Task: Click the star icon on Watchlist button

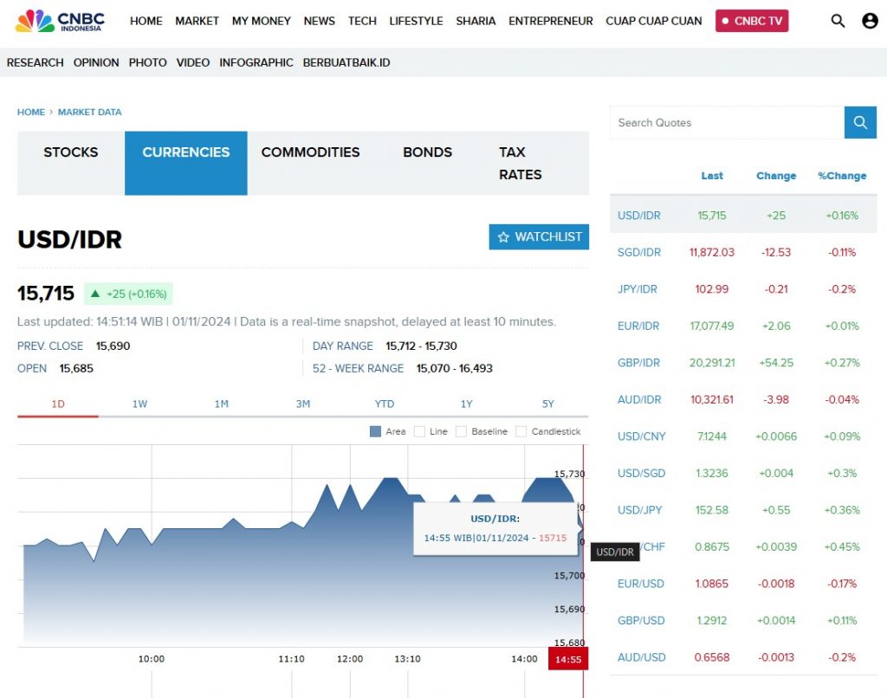Action: (503, 237)
